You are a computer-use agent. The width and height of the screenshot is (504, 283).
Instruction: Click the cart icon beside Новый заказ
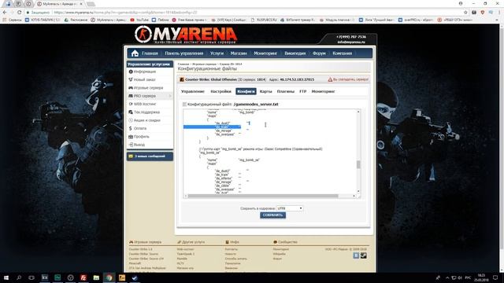(x=131, y=79)
